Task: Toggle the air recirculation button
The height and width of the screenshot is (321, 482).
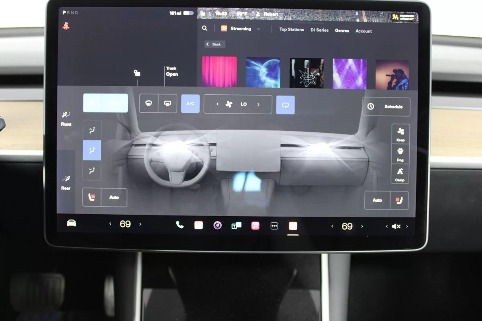Action: pyautogui.click(x=285, y=105)
